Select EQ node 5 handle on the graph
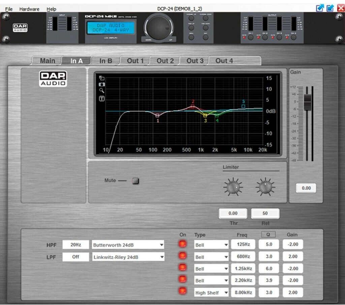This screenshot has height=305, width=345. [243, 106]
